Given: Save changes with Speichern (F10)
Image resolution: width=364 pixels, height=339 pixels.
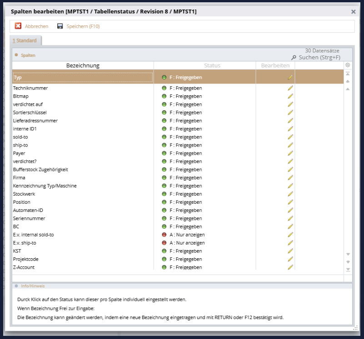Looking at the screenshot, I should (x=78, y=26).
